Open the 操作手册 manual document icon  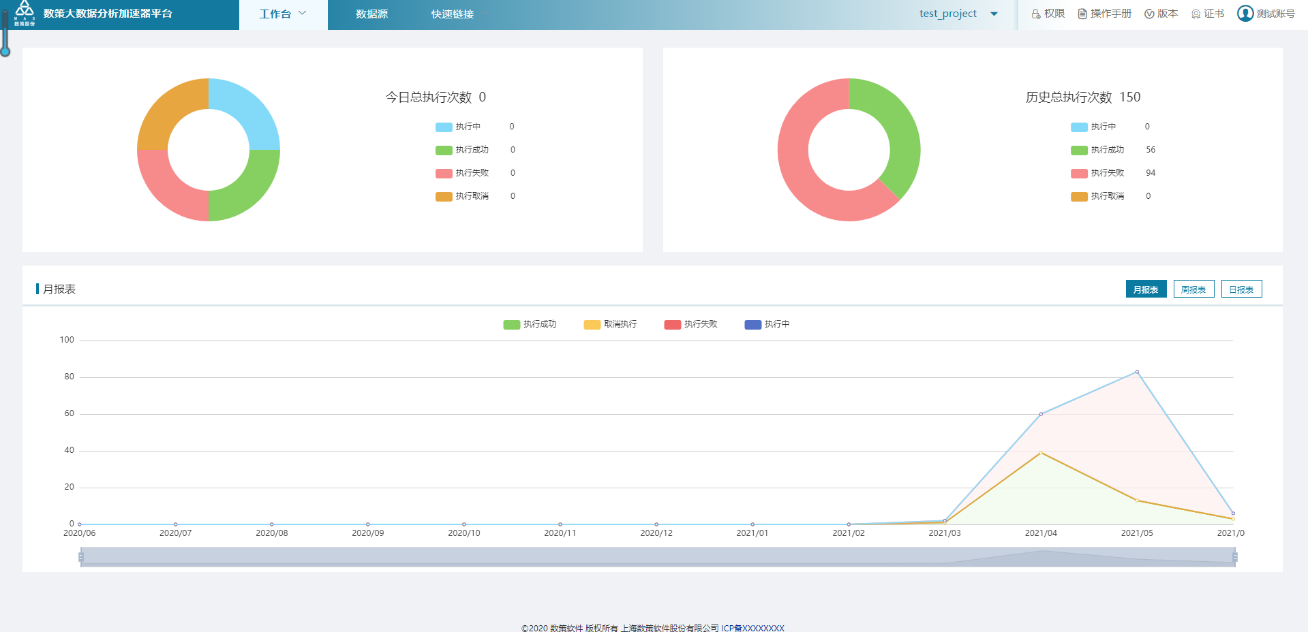(1082, 14)
